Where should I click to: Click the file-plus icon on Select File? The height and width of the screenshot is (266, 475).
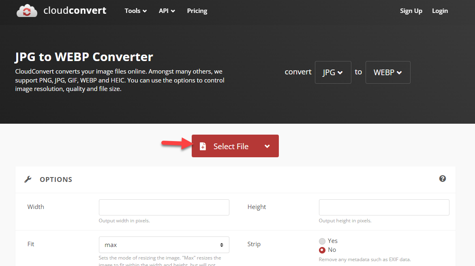click(x=203, y=146)
